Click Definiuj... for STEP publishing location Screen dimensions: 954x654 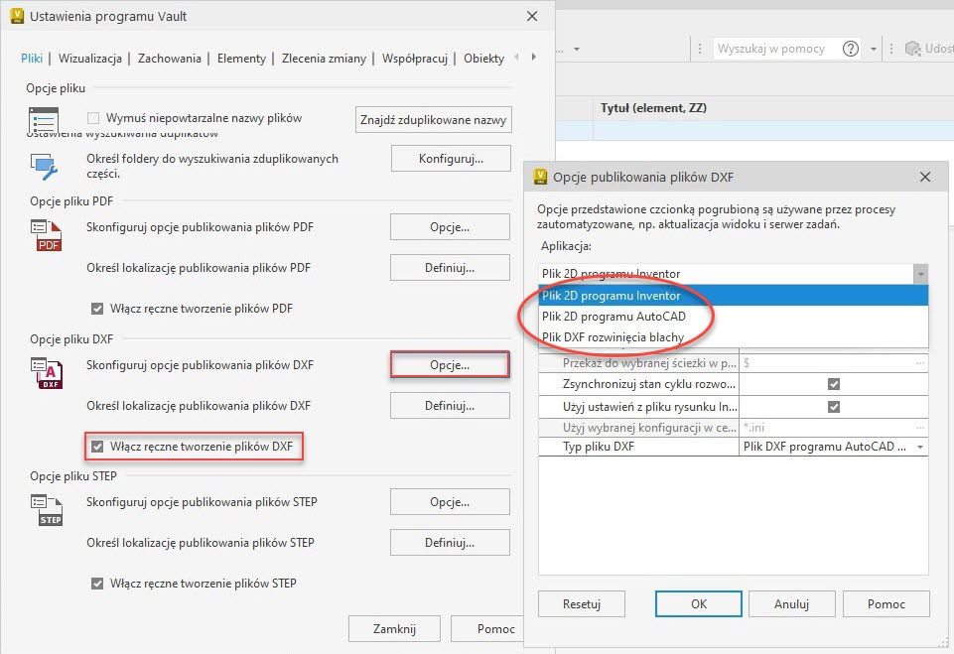click(x=450, y=543)
